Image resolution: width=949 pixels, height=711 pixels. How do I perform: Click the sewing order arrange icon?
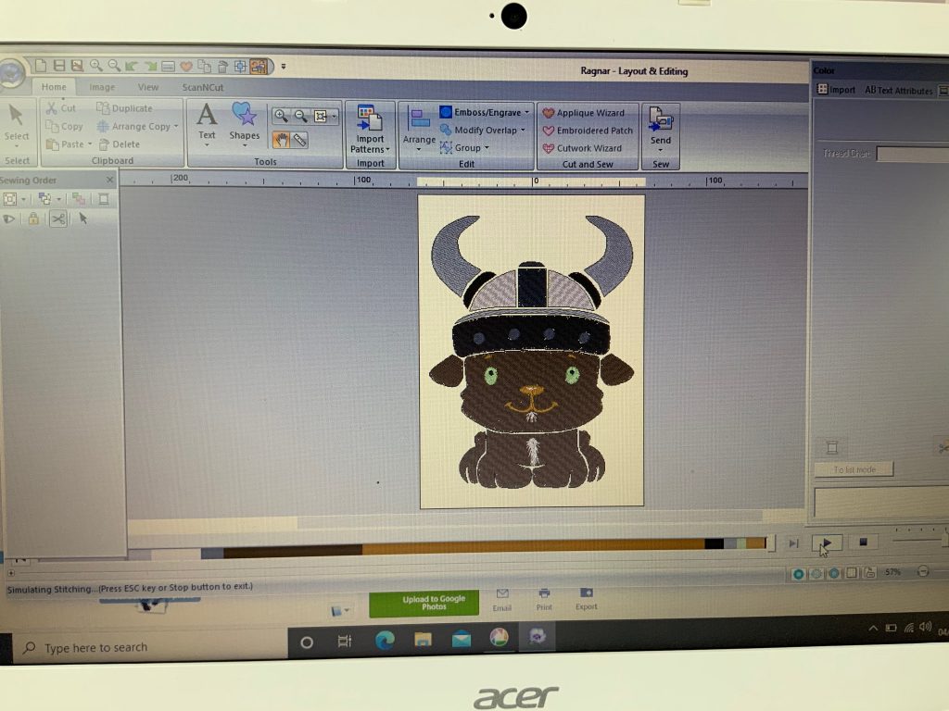(x=44, y=198)
